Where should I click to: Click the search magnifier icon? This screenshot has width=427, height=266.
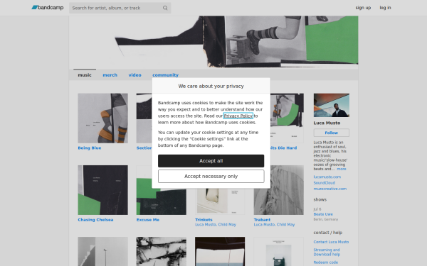pos(165,8)
